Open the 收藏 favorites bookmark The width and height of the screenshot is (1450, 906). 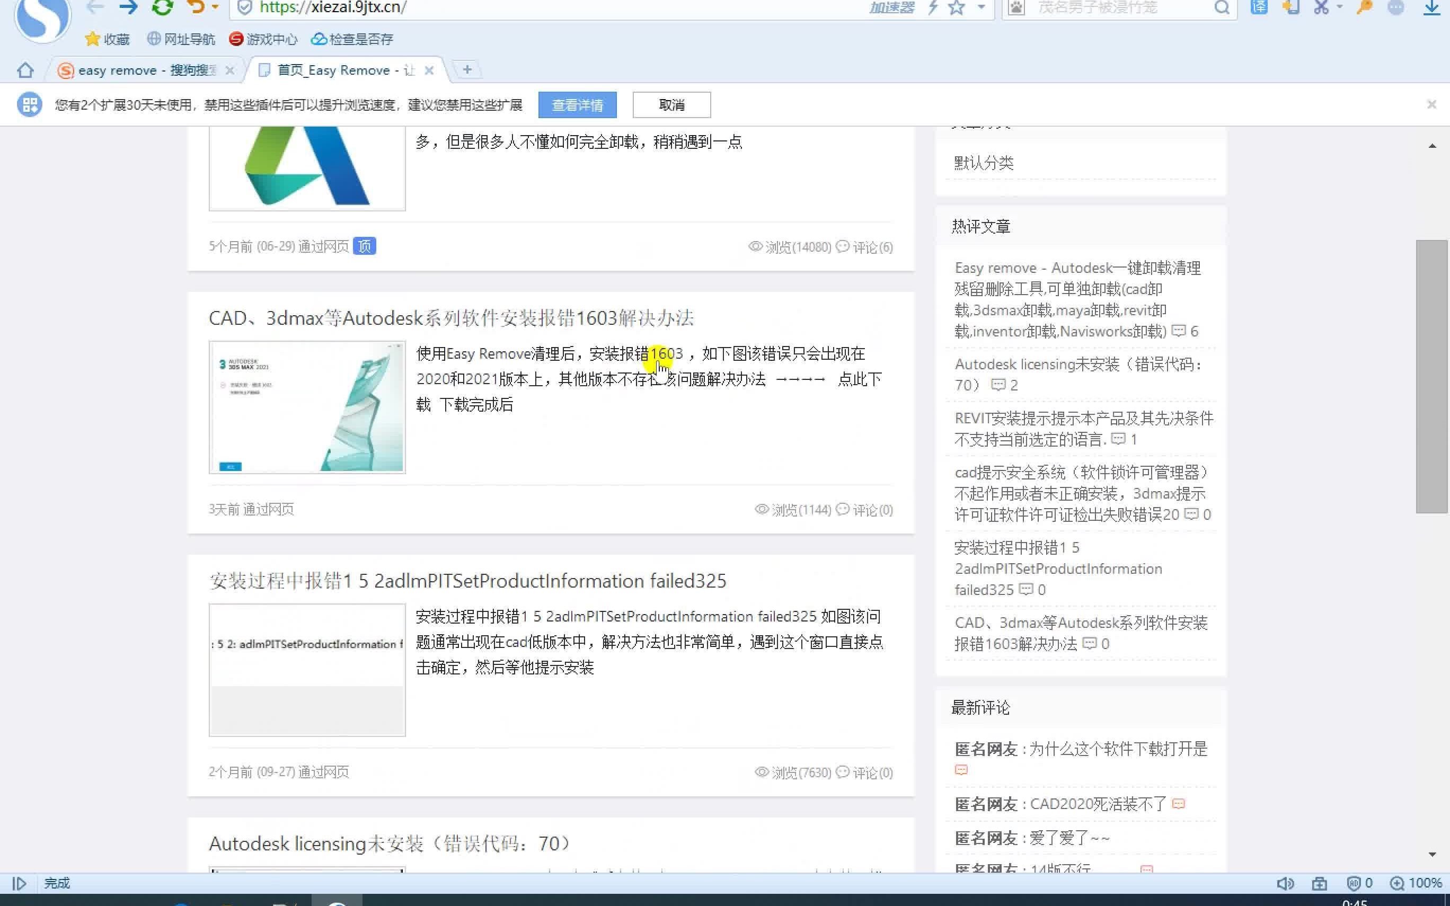(x=107, y=39)
